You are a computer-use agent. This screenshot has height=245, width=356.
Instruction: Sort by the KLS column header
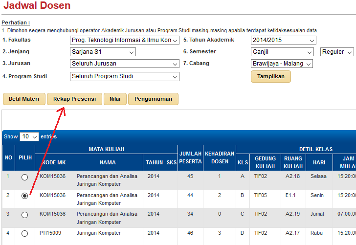[x=243, y=162]
